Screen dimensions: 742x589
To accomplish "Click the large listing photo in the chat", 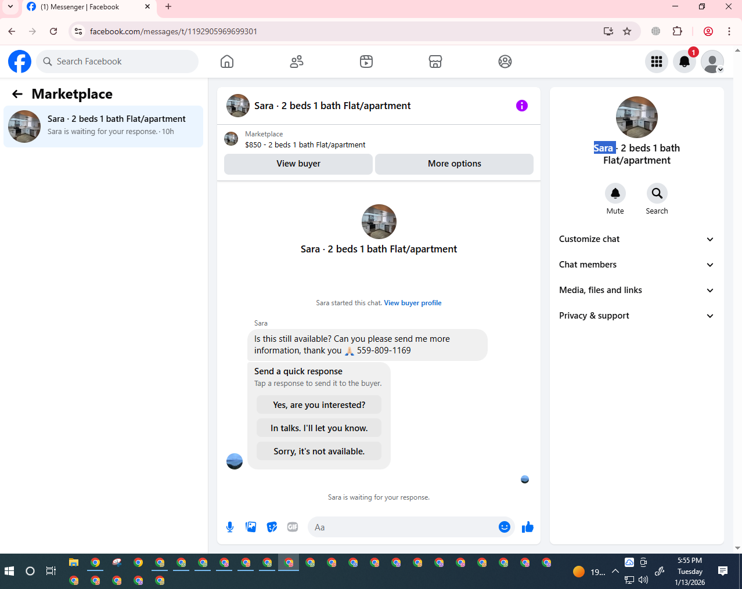I will [x=379, y=222].
